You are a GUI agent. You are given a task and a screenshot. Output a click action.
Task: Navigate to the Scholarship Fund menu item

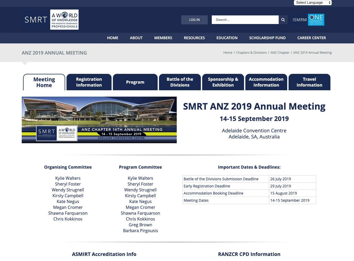[x=267, y=38]
